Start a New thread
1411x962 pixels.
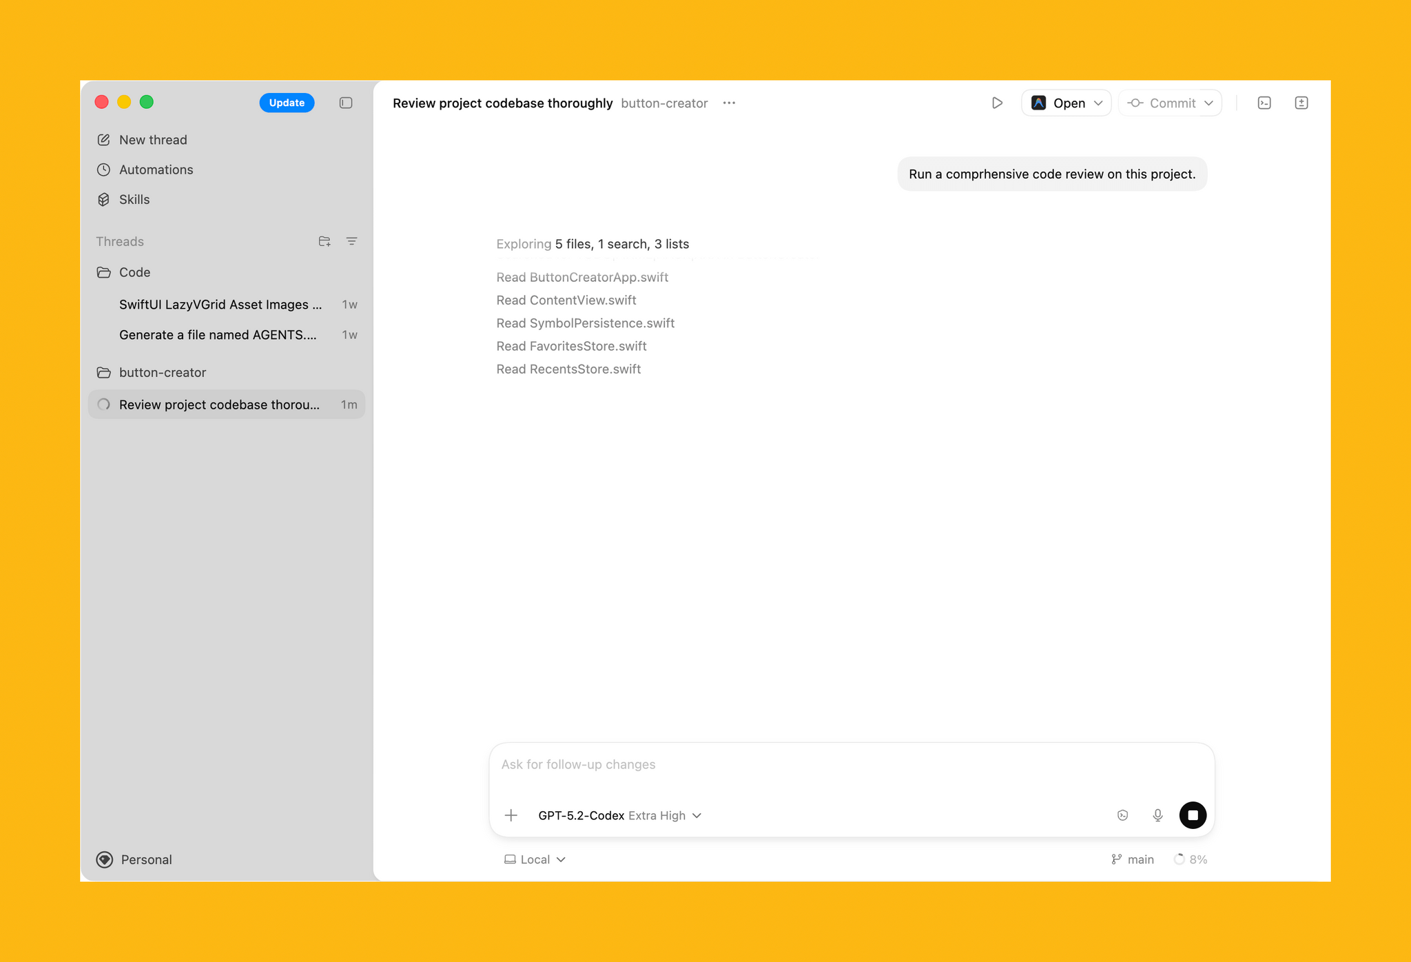tap(152, 140)
